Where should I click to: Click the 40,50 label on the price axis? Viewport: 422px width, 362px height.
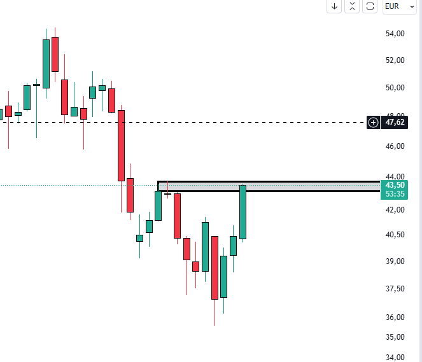[395, 235]
